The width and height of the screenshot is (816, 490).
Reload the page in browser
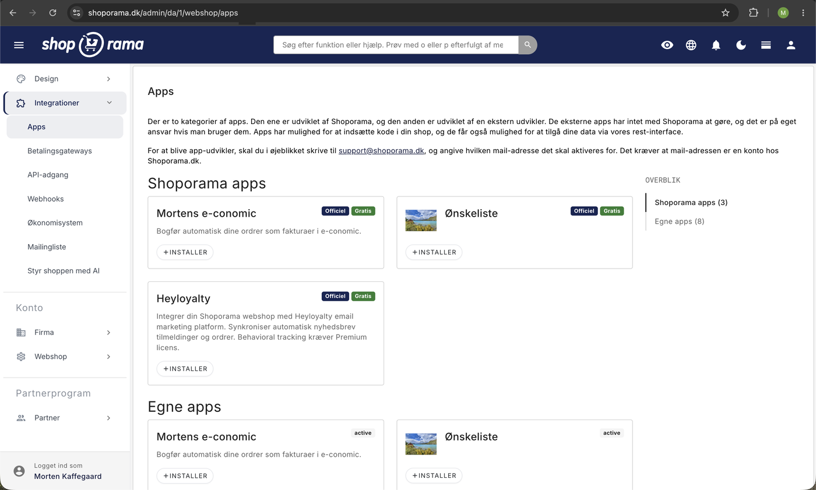click(52, 12)
